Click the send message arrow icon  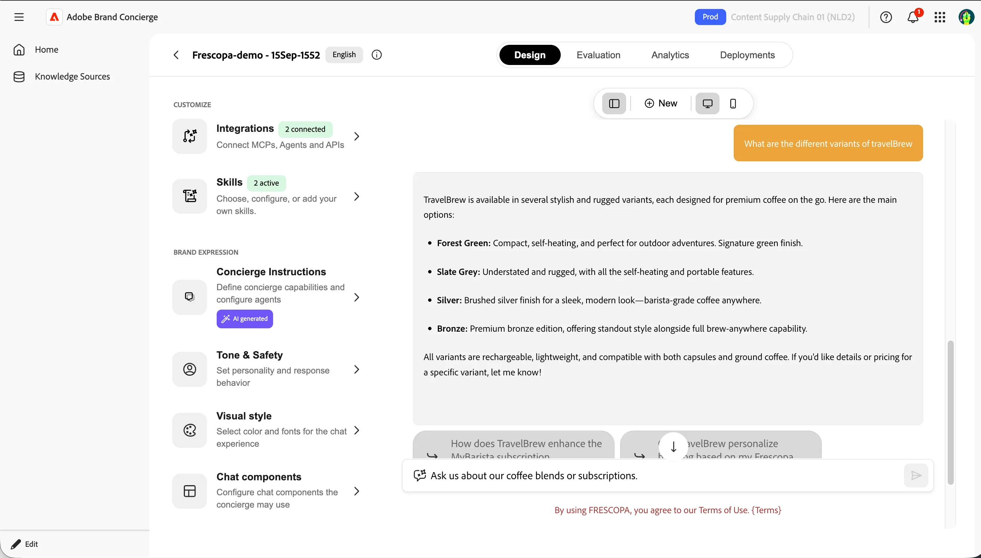(916, 475)
